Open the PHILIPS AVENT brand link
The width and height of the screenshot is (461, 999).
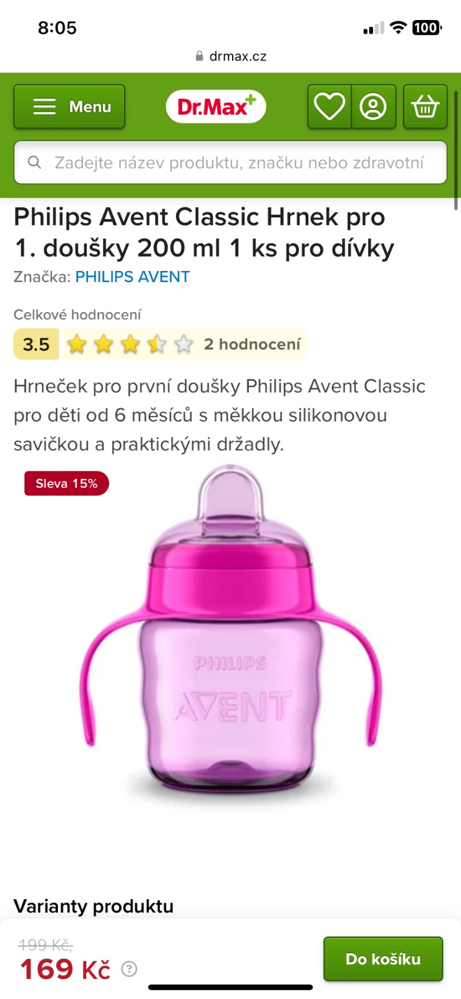point(132,277)
